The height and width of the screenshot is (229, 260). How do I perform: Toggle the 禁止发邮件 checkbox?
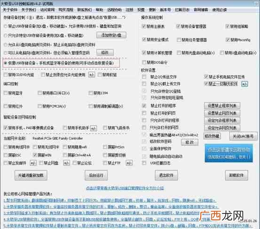(6, 163)
